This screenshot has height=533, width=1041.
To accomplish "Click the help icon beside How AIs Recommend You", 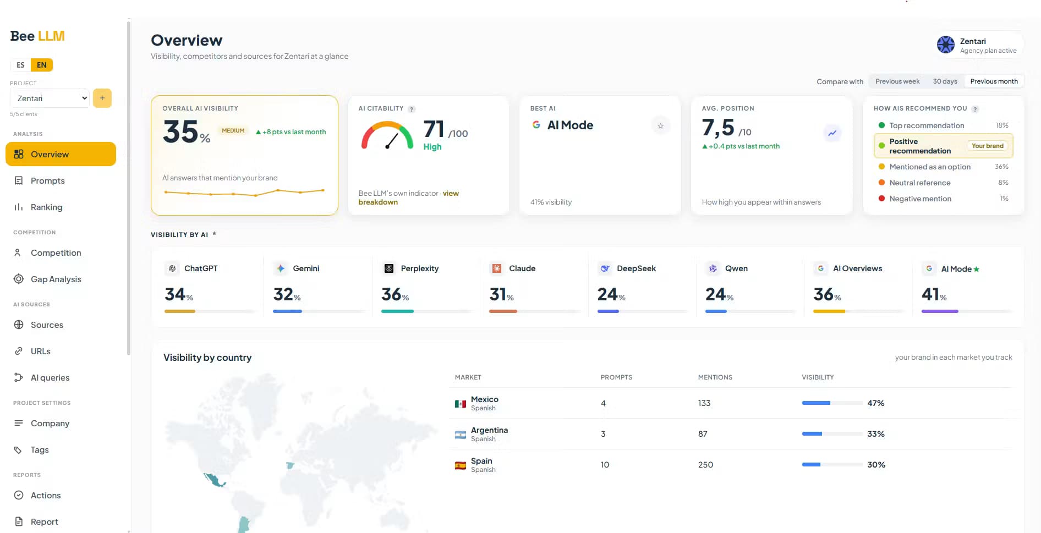I will tap(975, 109).
